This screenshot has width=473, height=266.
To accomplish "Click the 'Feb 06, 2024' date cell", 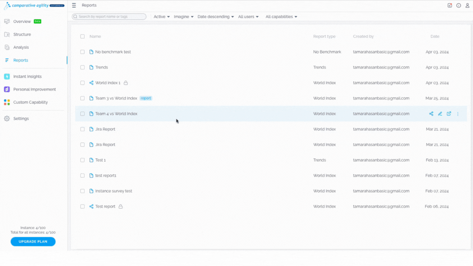I will coord(437,206).
